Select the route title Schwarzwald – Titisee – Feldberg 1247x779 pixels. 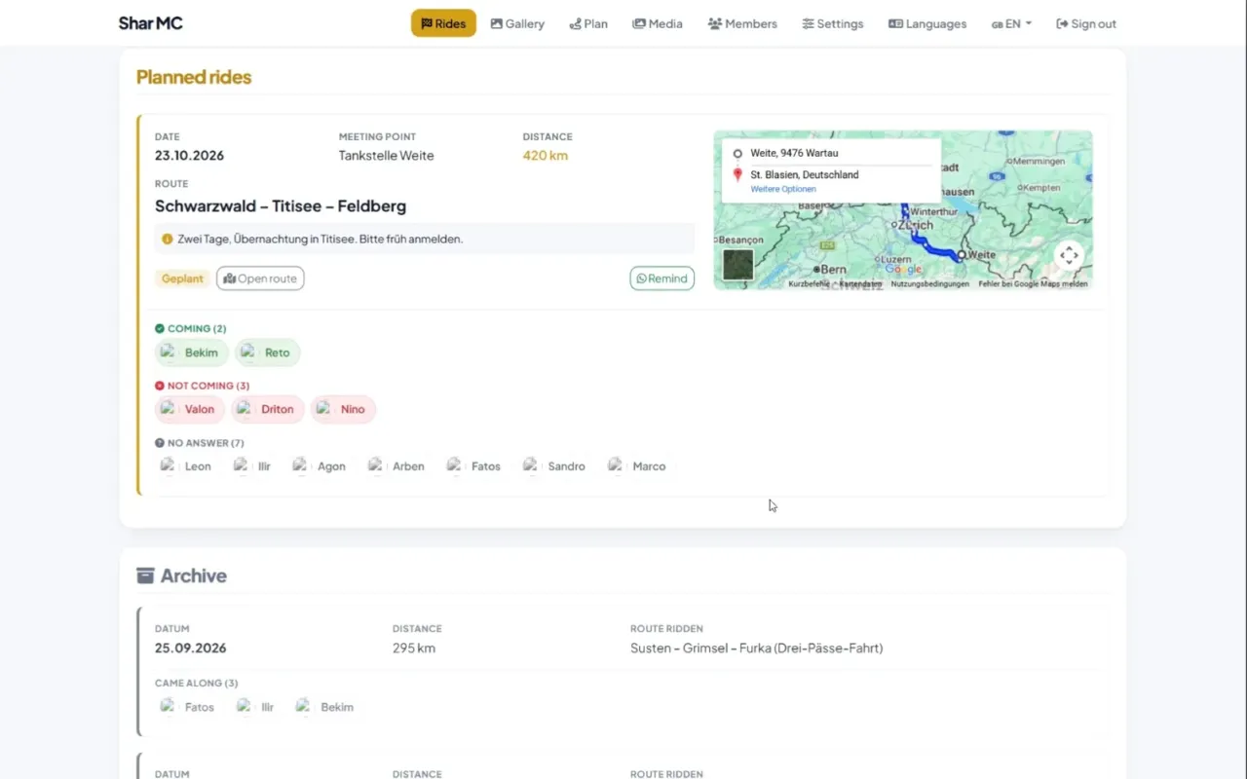281,206
